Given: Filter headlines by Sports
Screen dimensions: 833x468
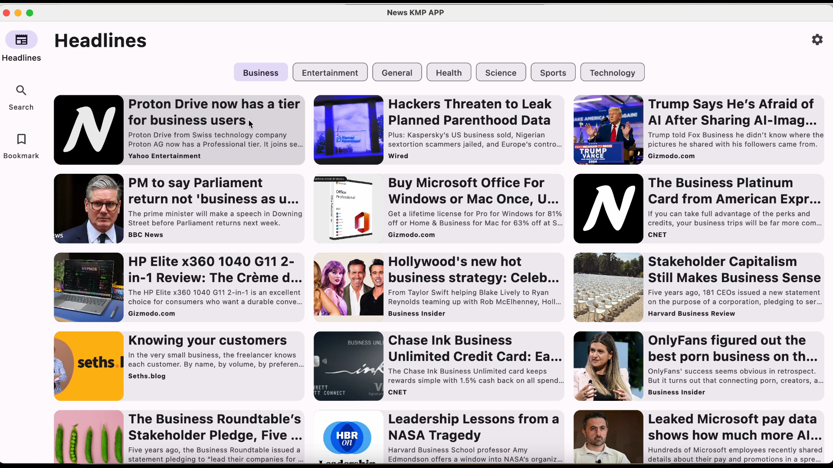Looking at the screenshot, I should click(553, 72).
